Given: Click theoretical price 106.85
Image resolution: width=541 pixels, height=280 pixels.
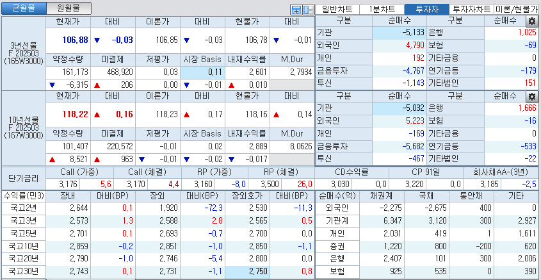Looking at the screenshot, I should pyautogui.click(x=166, y=40).
